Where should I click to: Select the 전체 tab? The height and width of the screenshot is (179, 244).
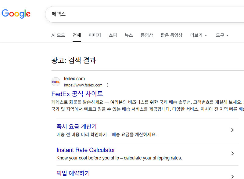[x=77, y=35]
